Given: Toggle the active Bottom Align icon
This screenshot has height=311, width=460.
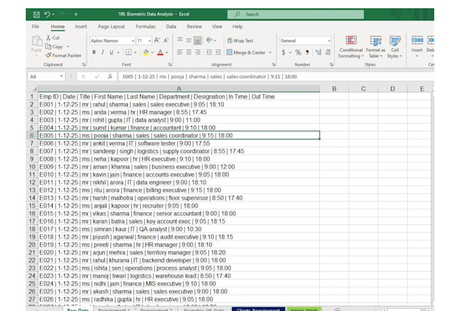Looking at the screenshot, I should click(198, 40).
